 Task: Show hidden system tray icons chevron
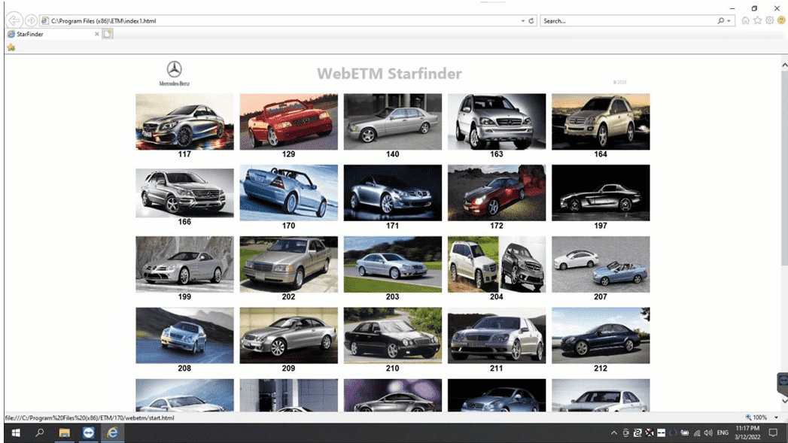coord(613,432)
